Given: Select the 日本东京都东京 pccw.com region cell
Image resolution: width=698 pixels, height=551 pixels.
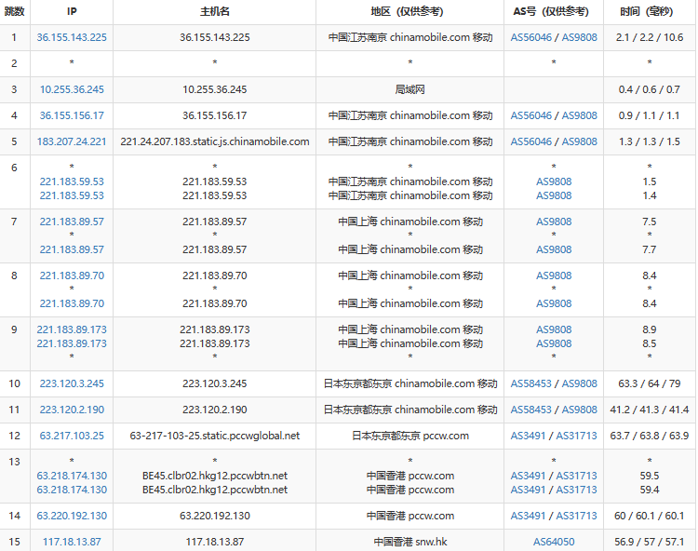Looking at the screenshot, I should (x=410, y=436).
